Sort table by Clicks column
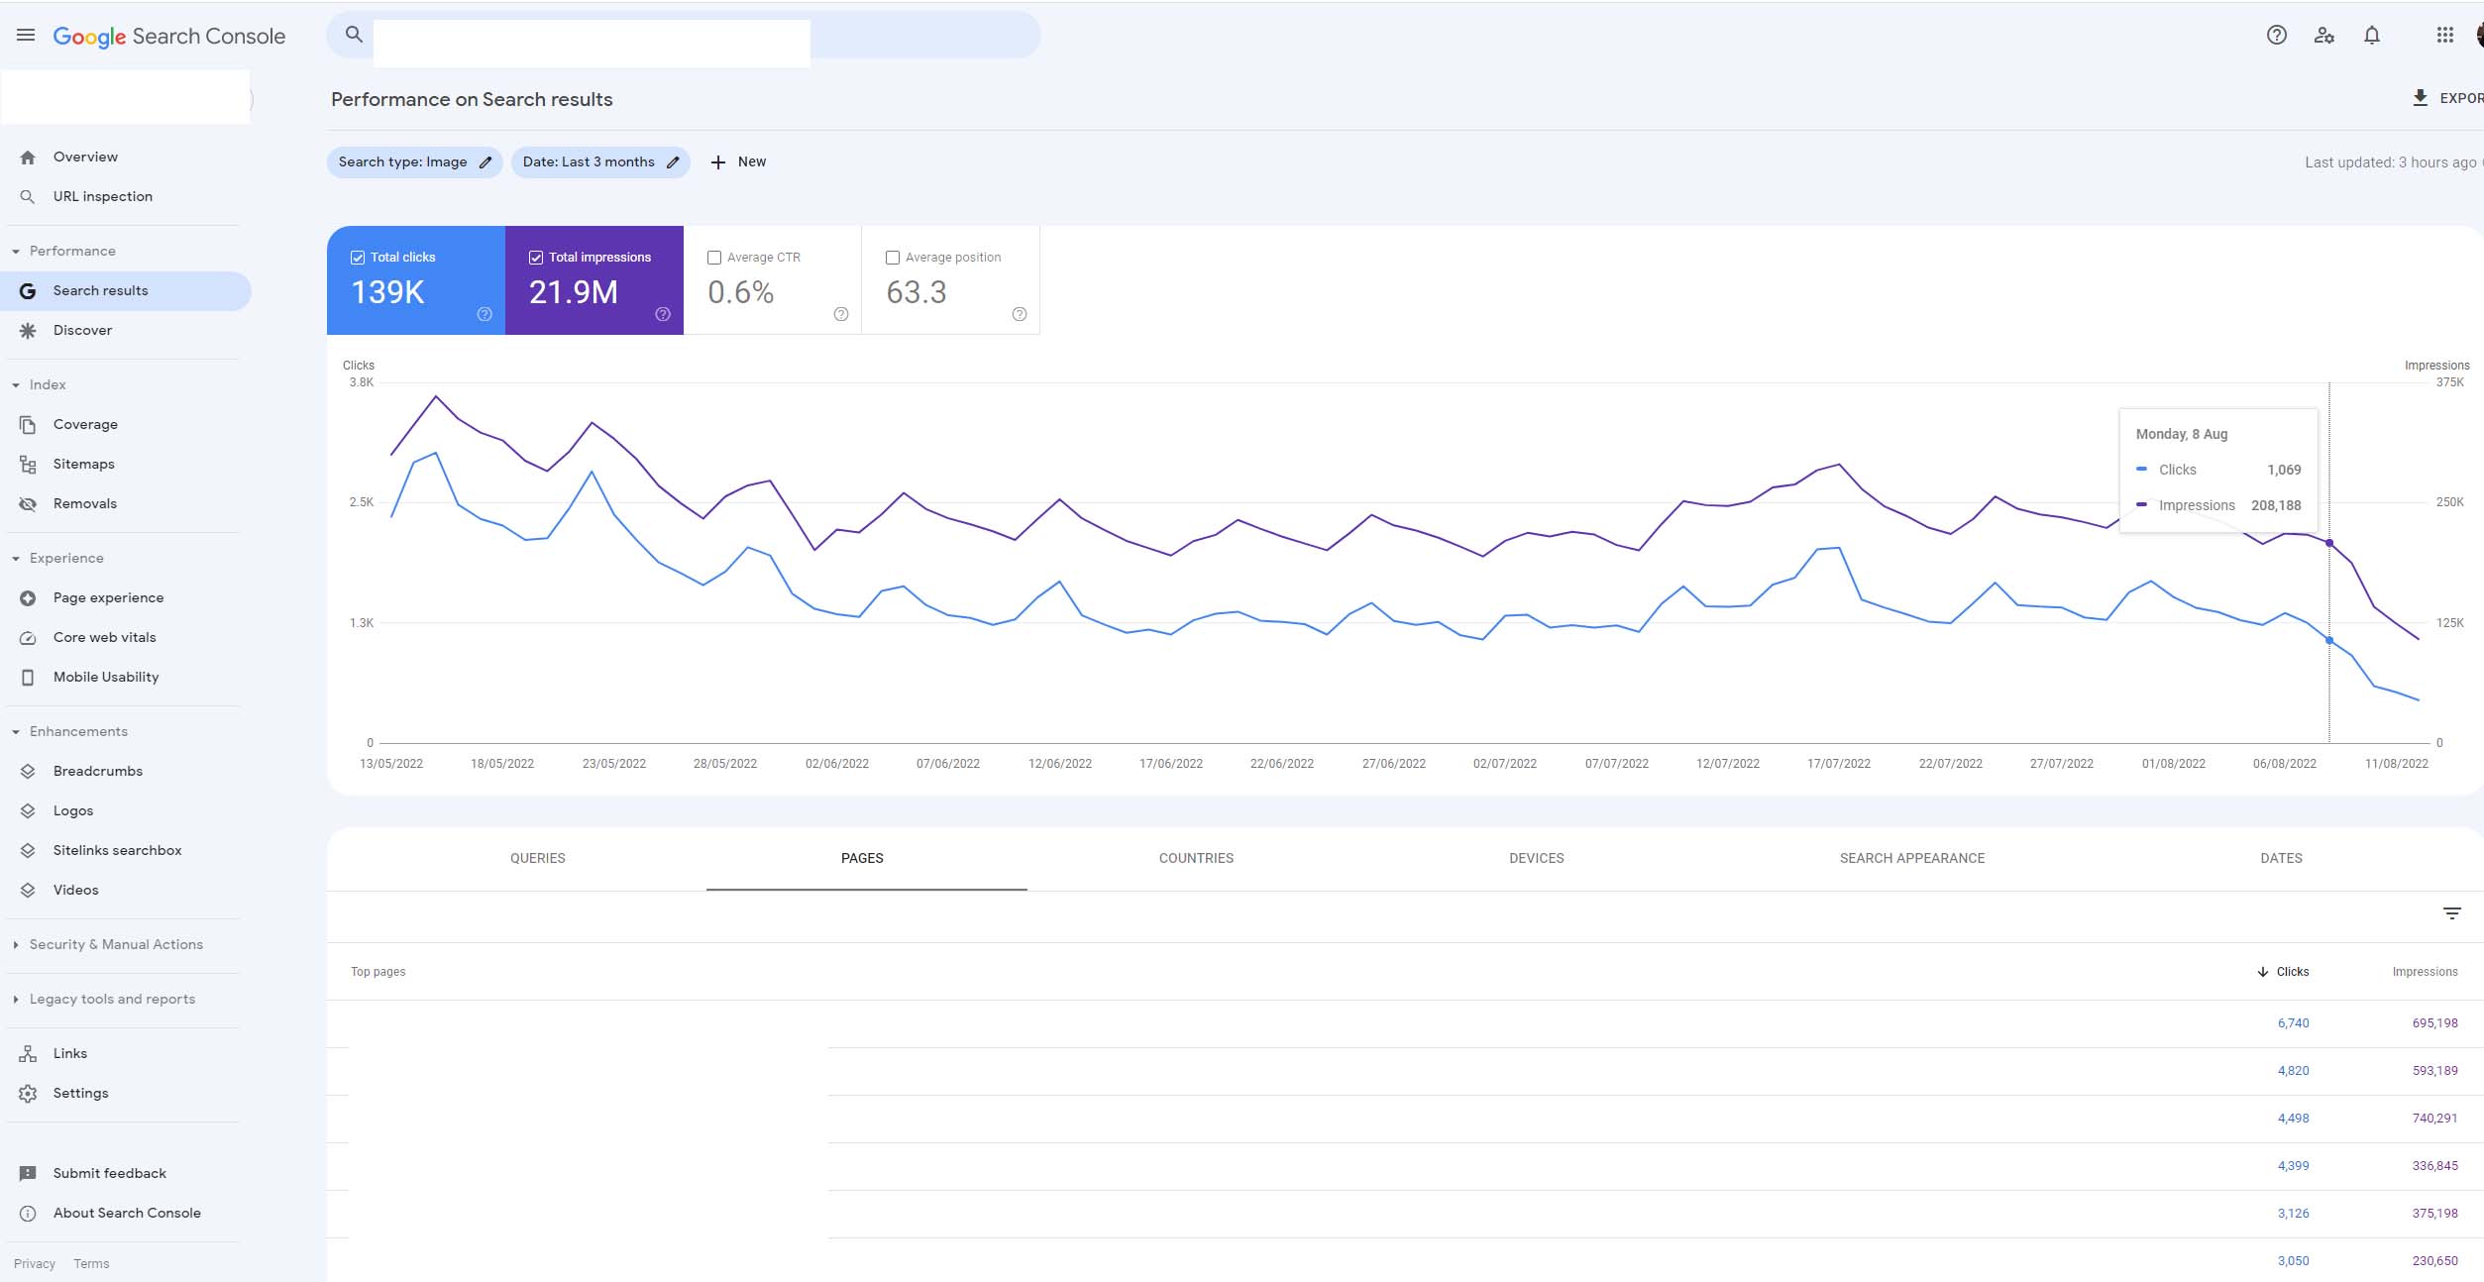Viewport: 2484px width, 1282px height. (2283, 972)
